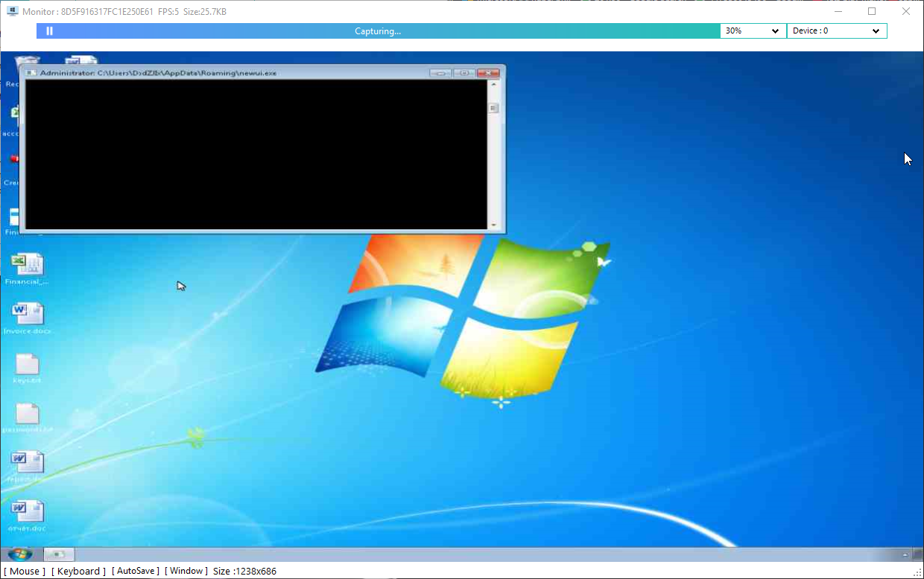Open the Windows Start orb in remote desktop
This screenshot has height=579, width=924.
19,554
